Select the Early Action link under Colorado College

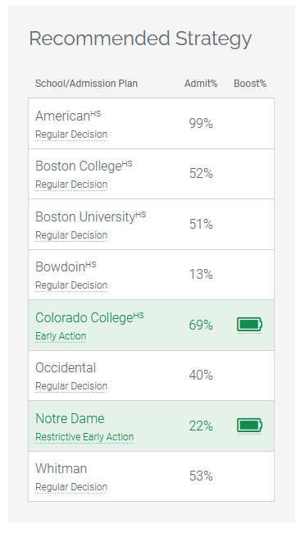click(61, 336)
